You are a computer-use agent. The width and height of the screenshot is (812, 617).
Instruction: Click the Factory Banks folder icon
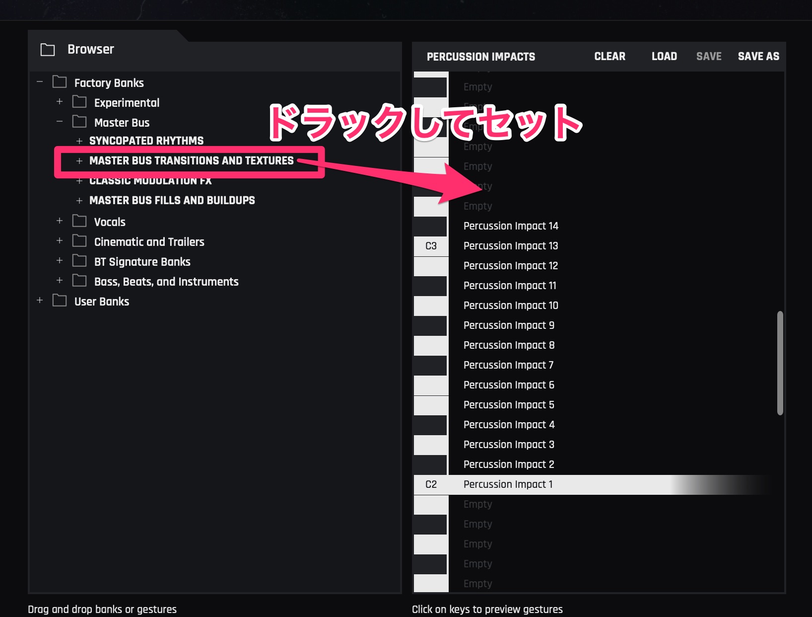(x=60, y=82)
